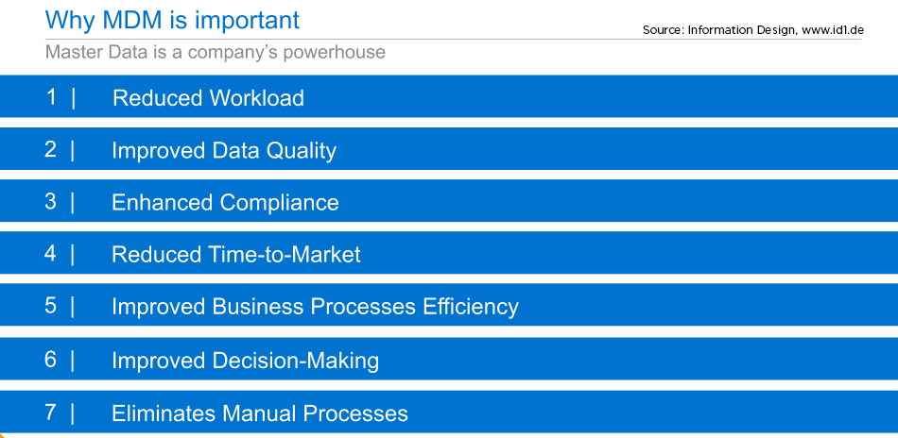
Task: Click number 4 beside Reduced Time-to-Market
Action: click(x=51, y=253)
